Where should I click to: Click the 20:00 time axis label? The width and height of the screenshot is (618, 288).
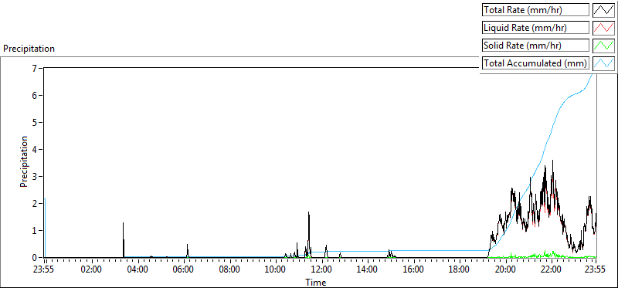505,270
